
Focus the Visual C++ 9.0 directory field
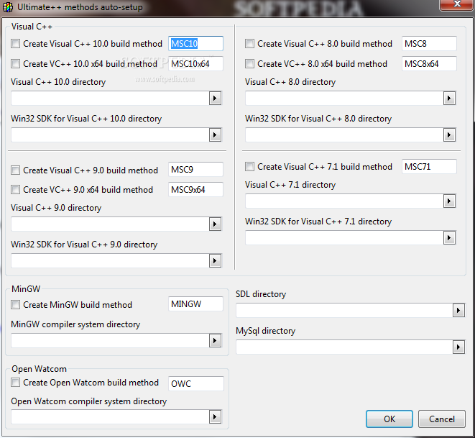coord(110,224)
